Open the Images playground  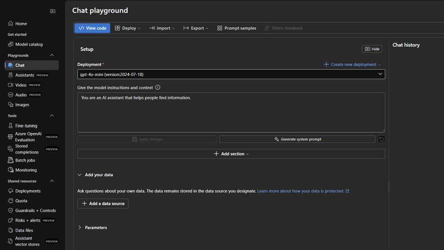click(x=22, y=105)
